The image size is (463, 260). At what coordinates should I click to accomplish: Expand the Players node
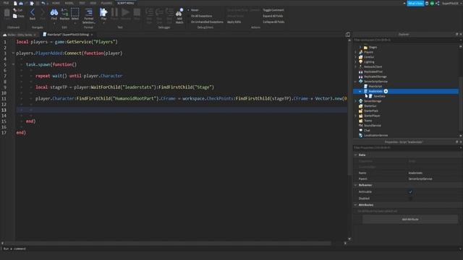355,52
